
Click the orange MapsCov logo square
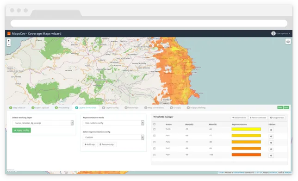[x=9, y=34]
